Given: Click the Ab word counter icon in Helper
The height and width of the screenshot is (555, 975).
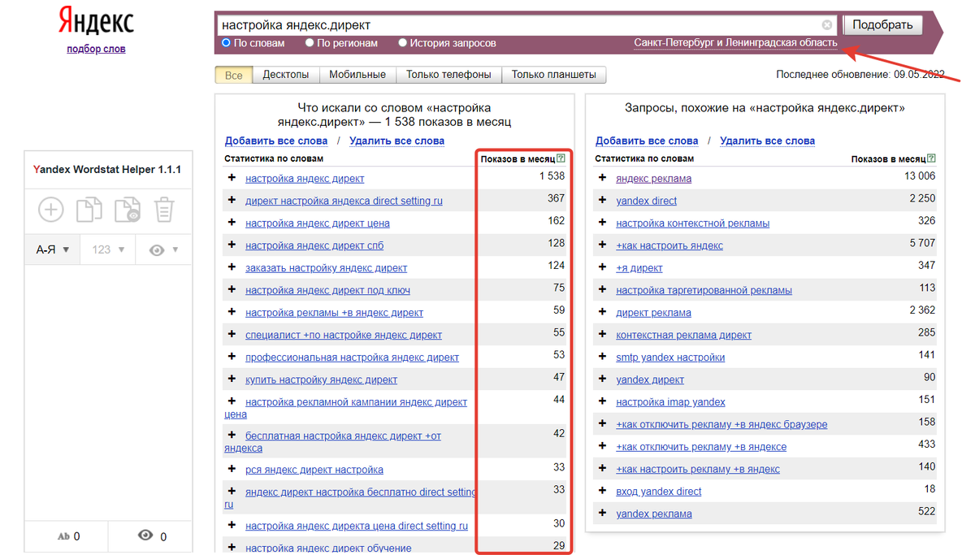Looking at the screenshot, I should click(x=63, y=536).
